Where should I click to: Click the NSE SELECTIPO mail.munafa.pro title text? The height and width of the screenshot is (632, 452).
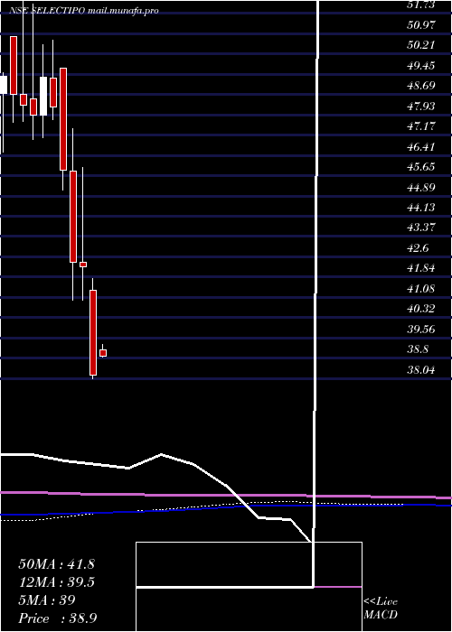click(84, 11)
